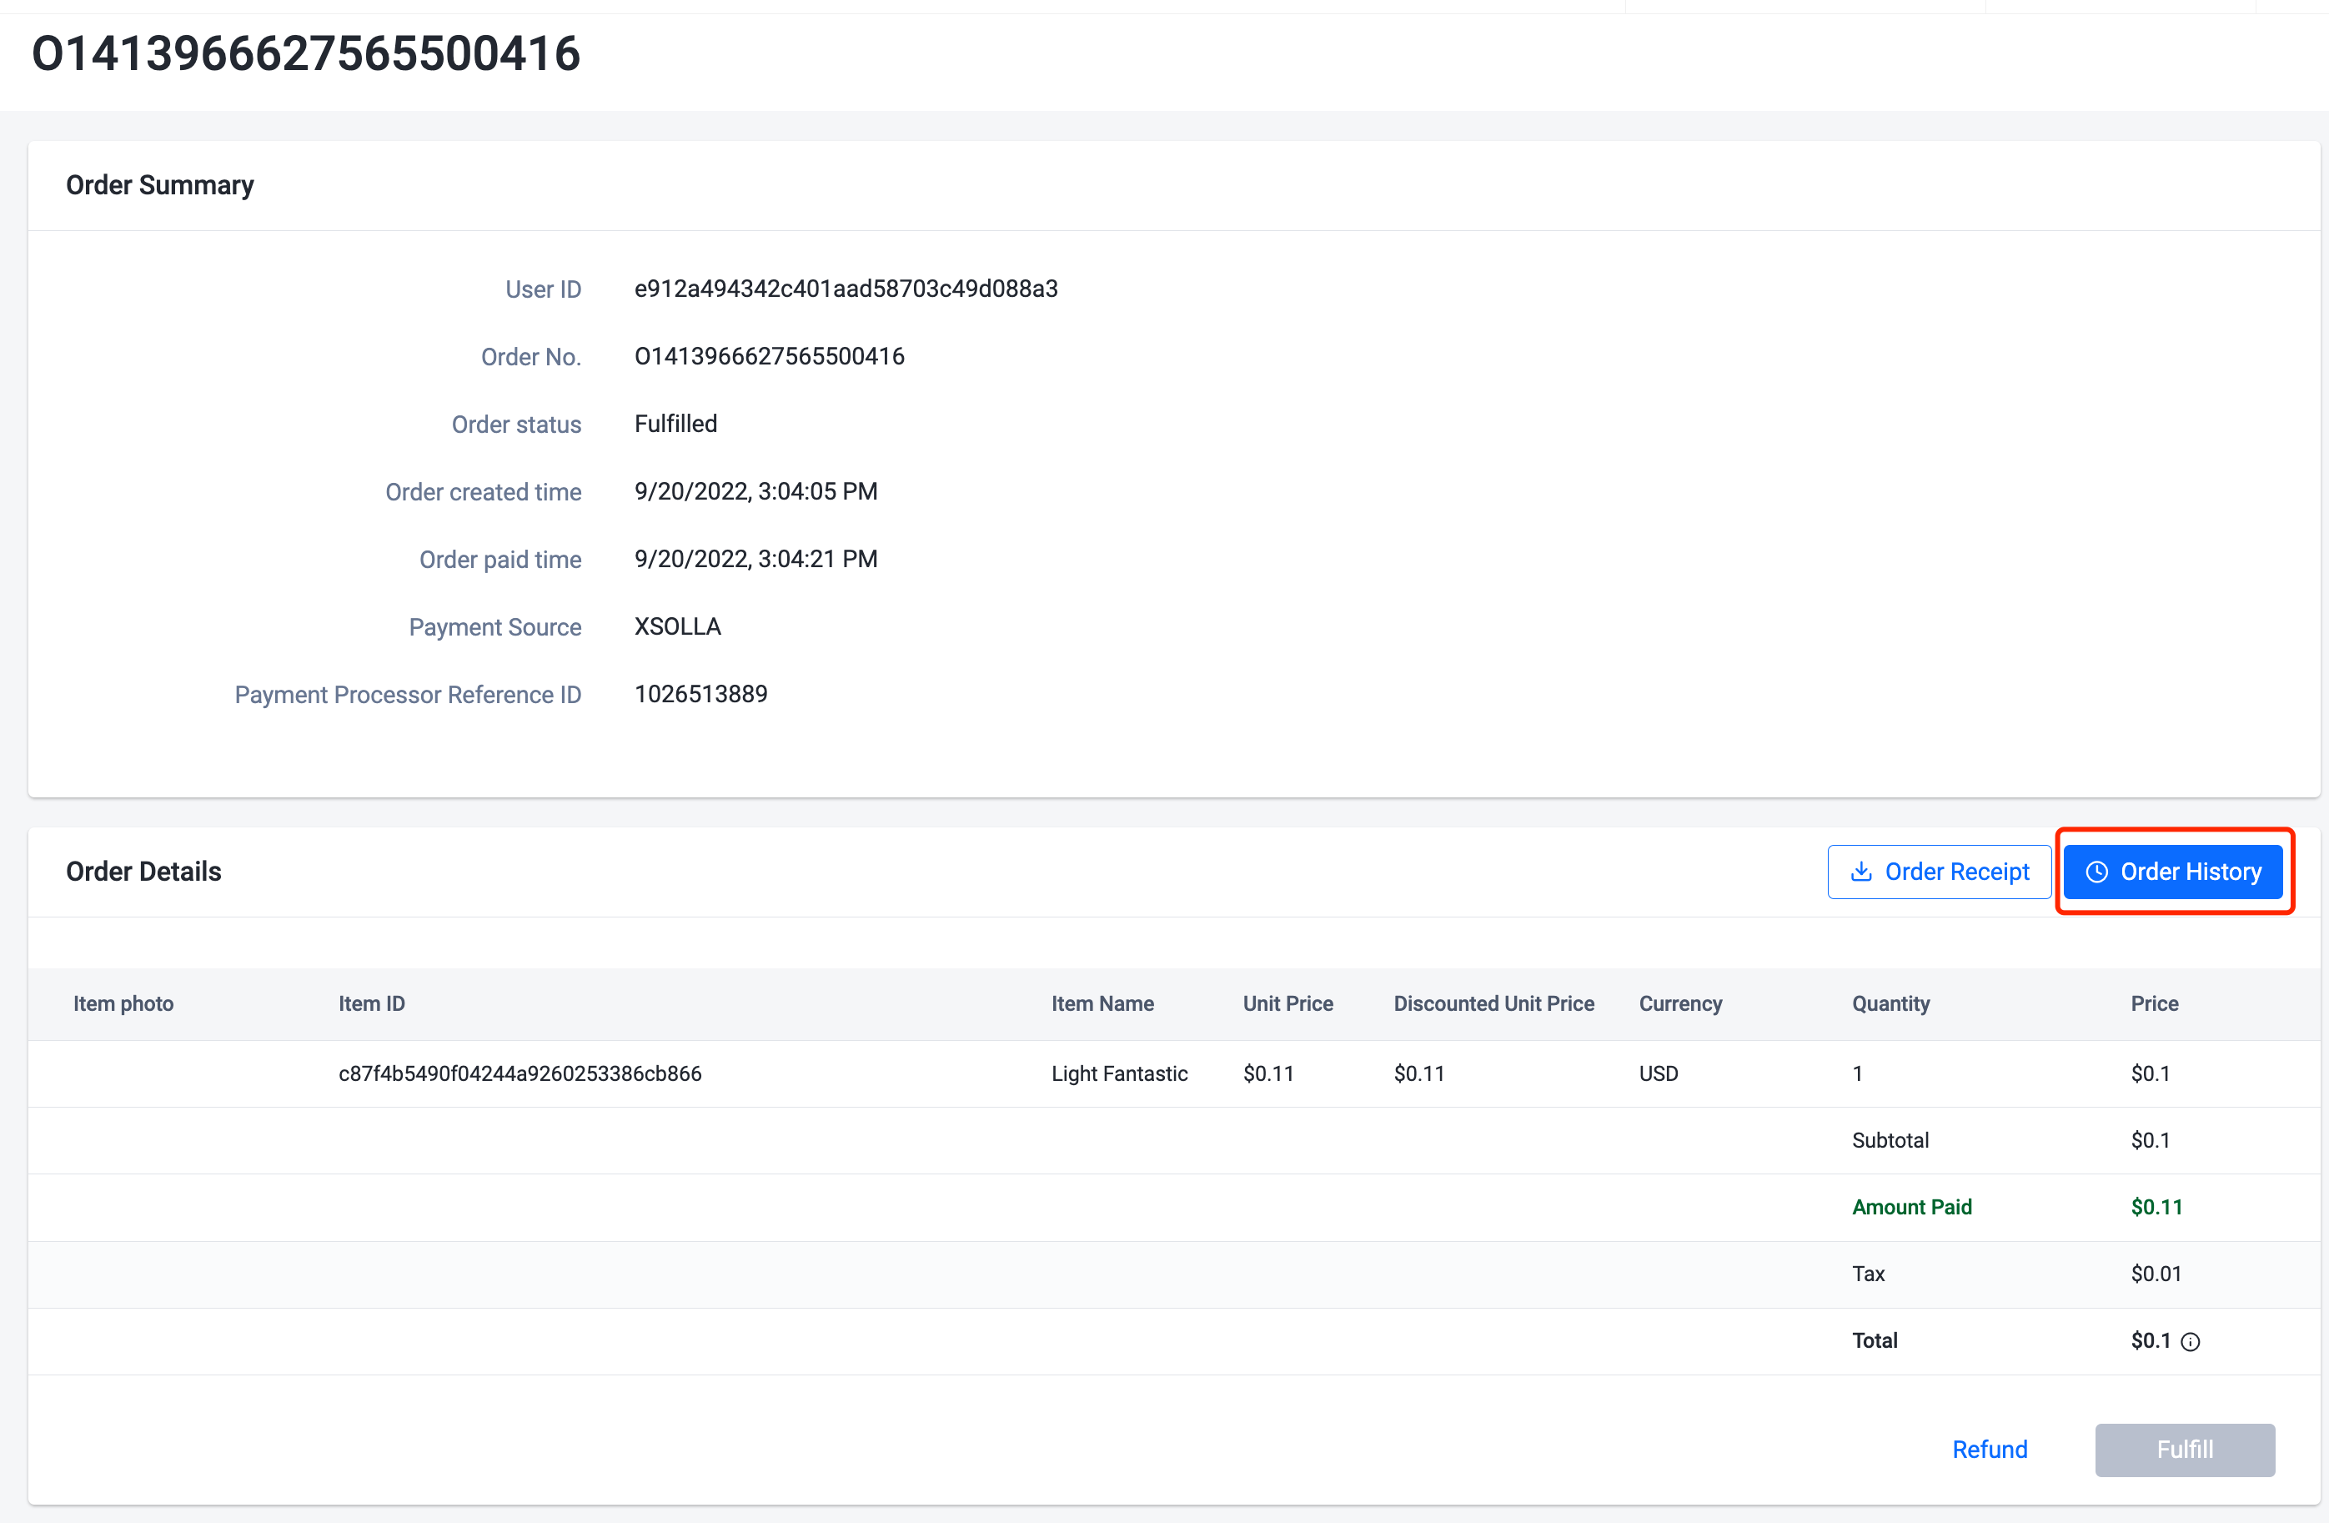Click the greyed-out Fulfill button
This screenshot has height=1523, width=2329.
(2184, 1449)
